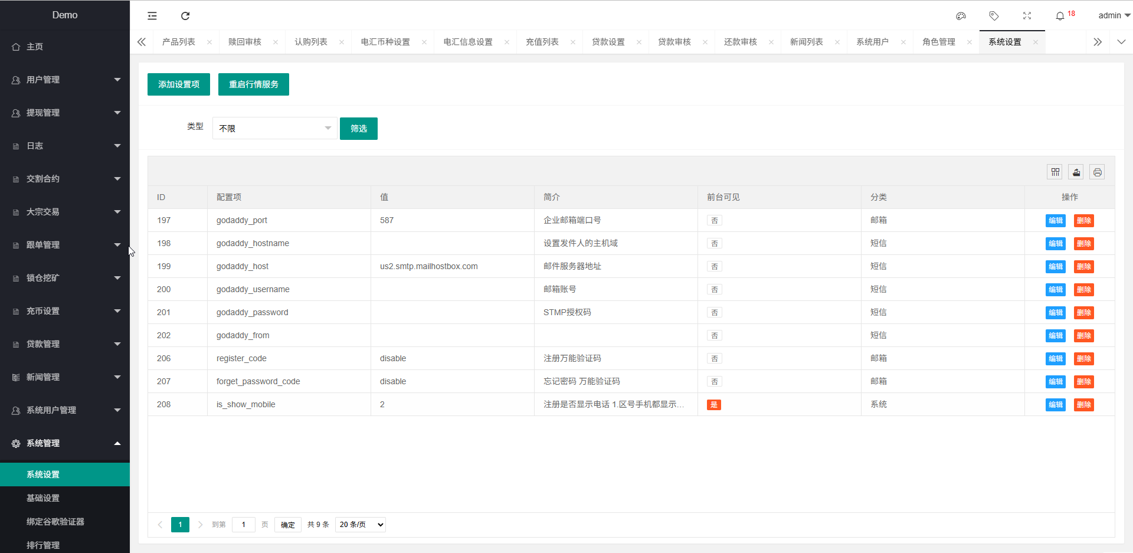Viewport: 1133px width, 553px height.
Task: Expand the 用户管理 sidebar menu
Action: tap(65, 80)
